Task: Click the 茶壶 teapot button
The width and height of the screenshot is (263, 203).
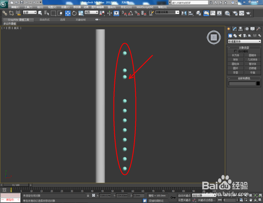Action: pyautogui.click(x=235, y=73)
